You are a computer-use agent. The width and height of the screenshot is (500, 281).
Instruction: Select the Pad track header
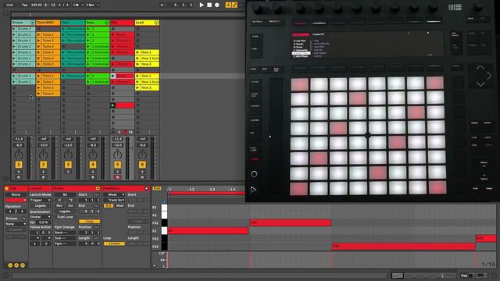pyautogui.click(x=122, y=23)
